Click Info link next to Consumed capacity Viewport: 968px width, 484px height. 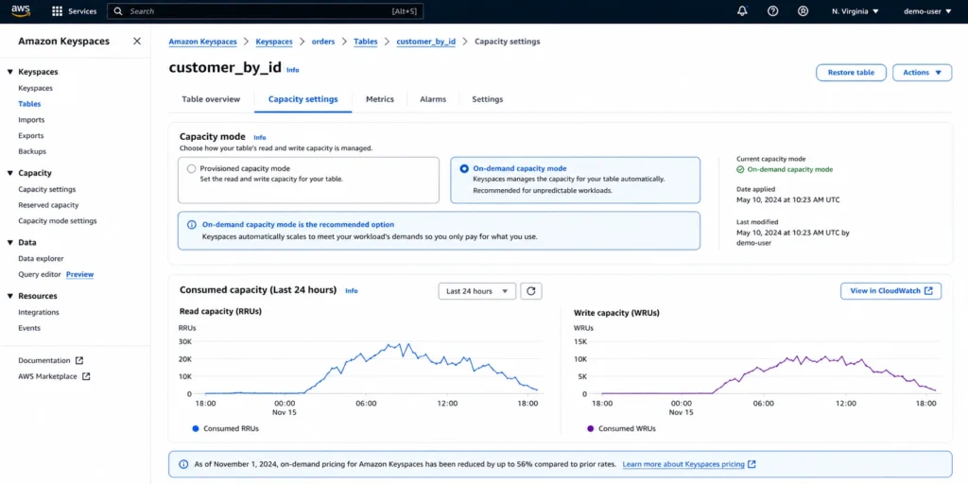[x=352, y=291]
